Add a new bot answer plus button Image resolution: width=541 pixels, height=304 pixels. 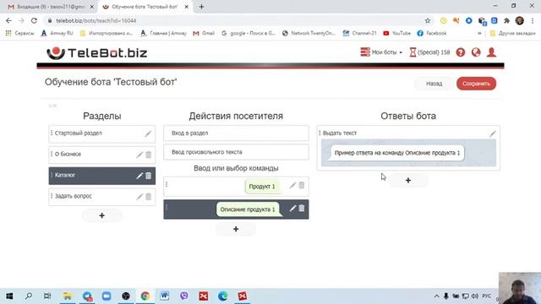407,180
